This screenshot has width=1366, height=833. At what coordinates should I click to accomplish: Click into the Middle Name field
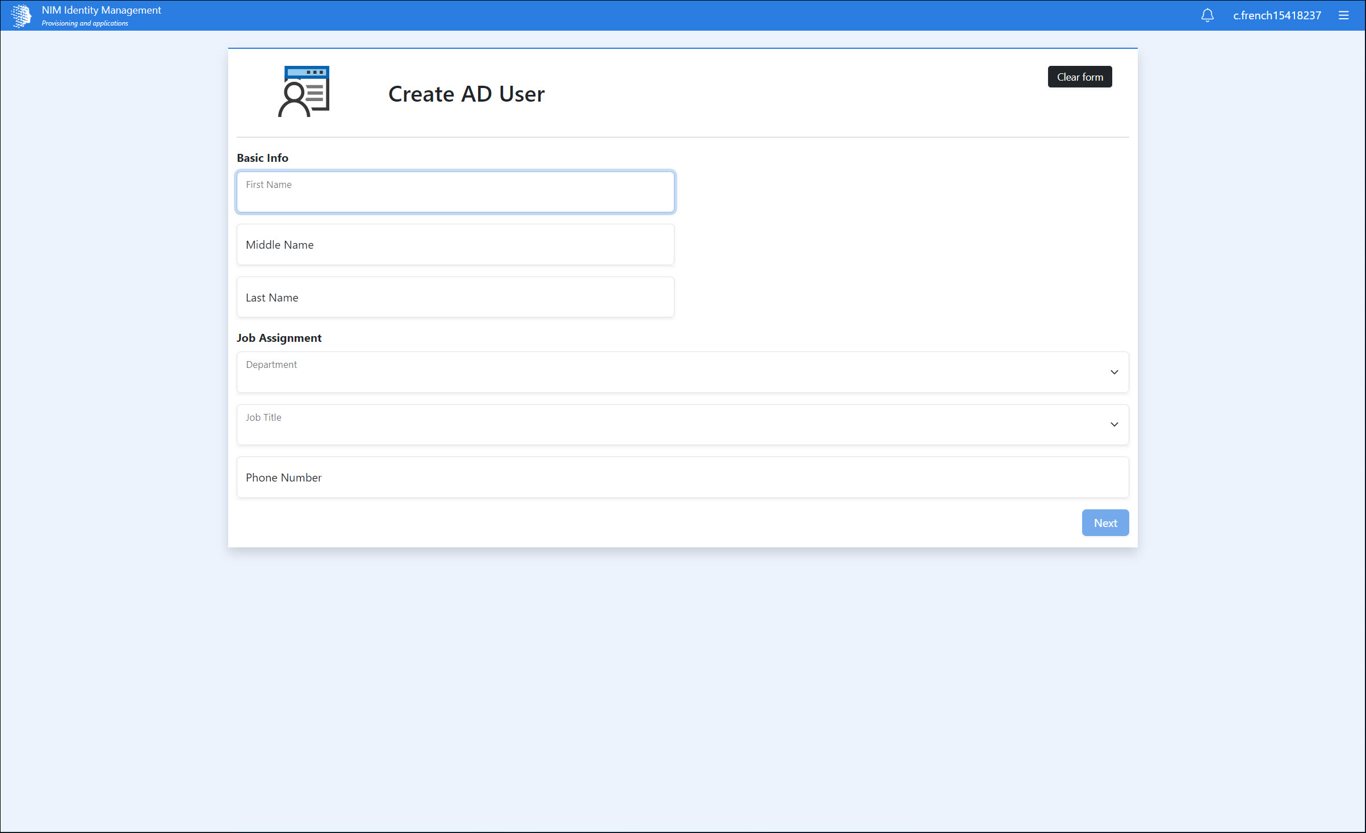(x=455, y=245)
